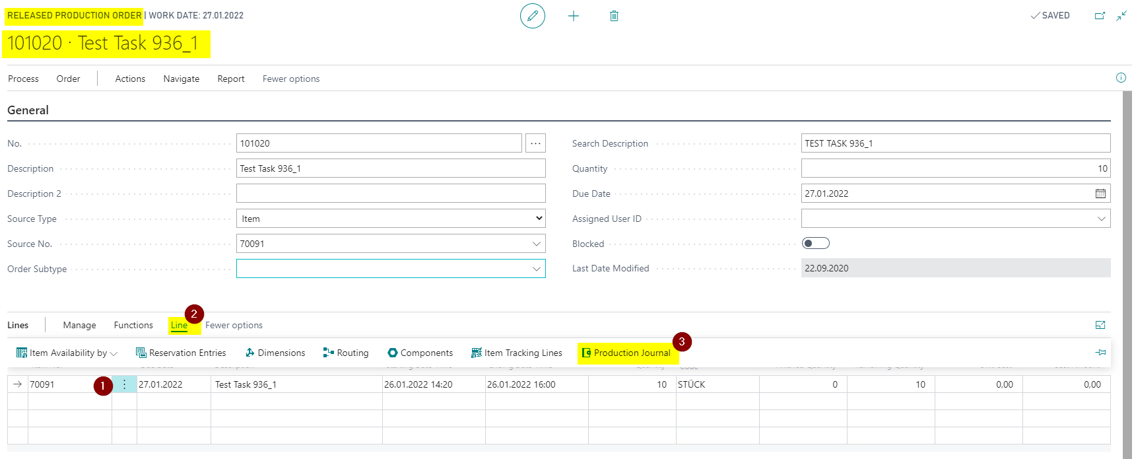Toggle the Blocked switch
Image resolution: width=1134 pixels, height=459 pixels.
coord(815,244)
